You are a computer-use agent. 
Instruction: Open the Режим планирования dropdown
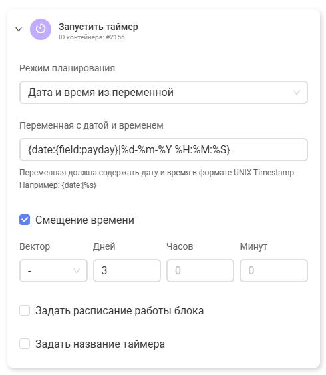click(164, 93)
